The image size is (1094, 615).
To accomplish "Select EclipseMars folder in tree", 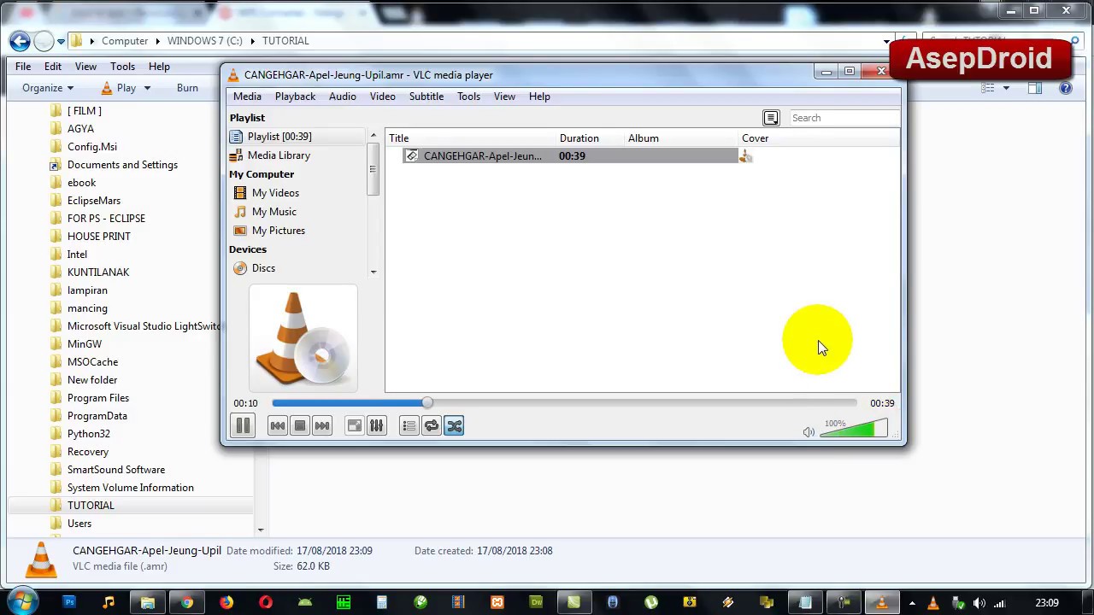I will [x=94, y=201].
